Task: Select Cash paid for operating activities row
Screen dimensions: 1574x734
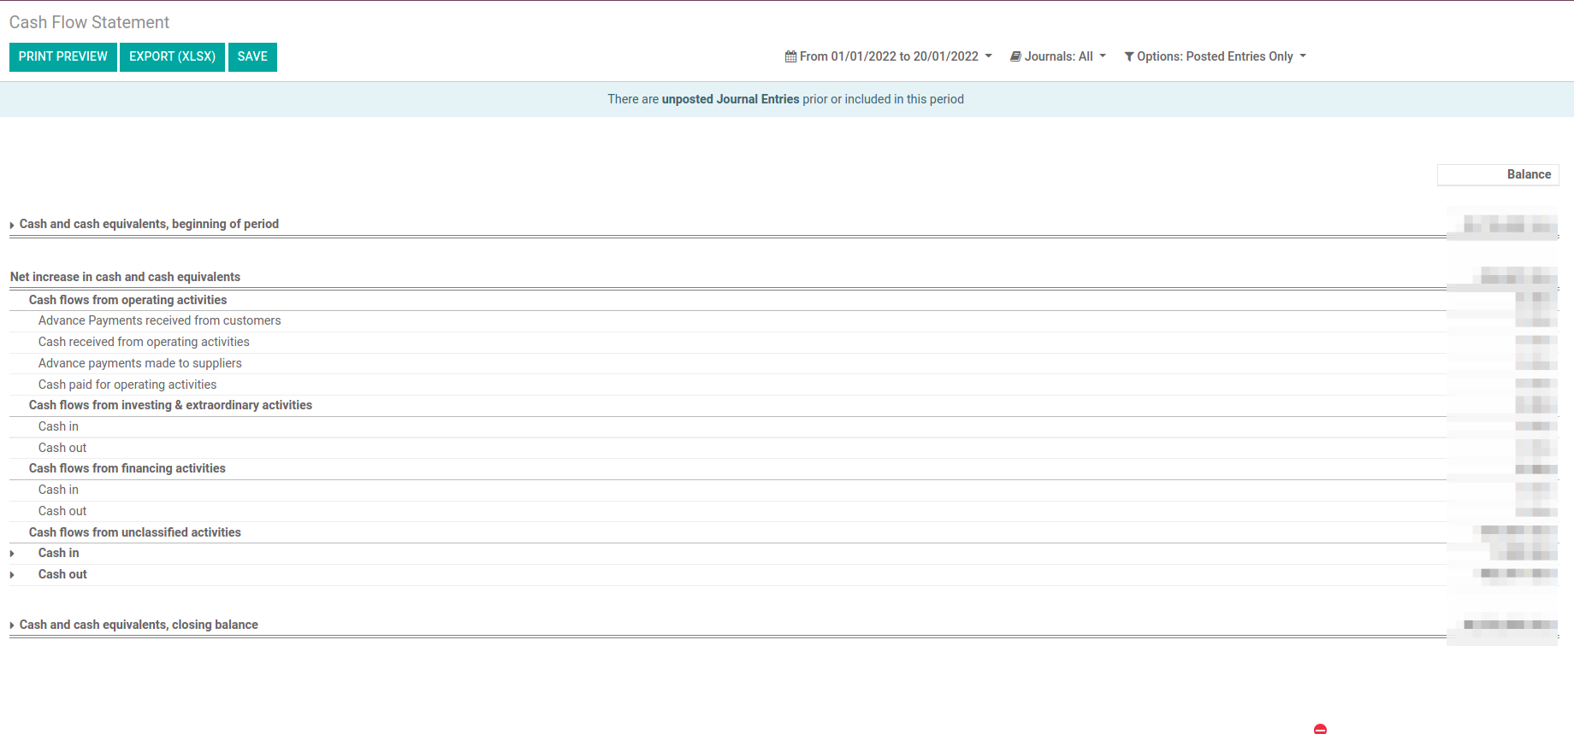Action: pyautogui.click(x=127, y=385)
